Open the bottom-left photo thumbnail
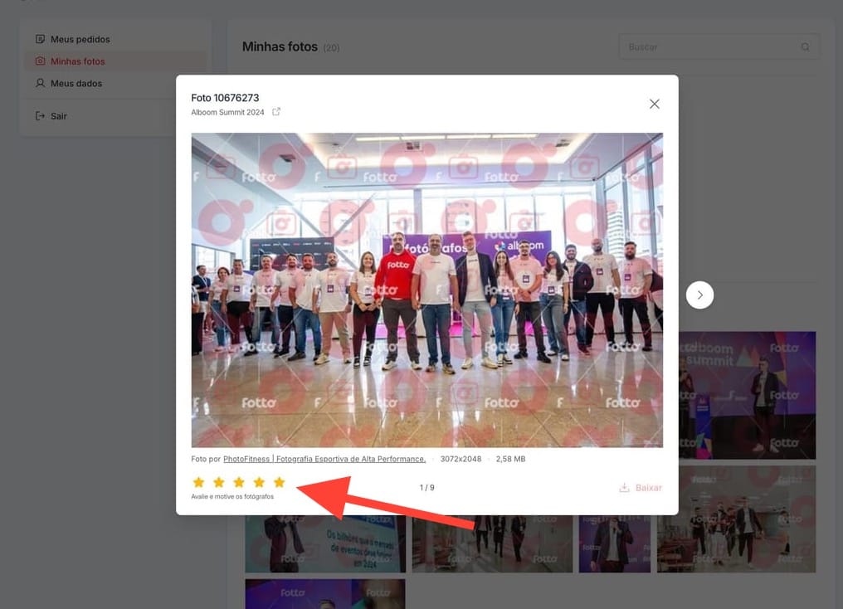Screen dimensions: 843x609 [x=324, y=593]
